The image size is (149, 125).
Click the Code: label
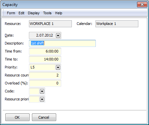10,91
